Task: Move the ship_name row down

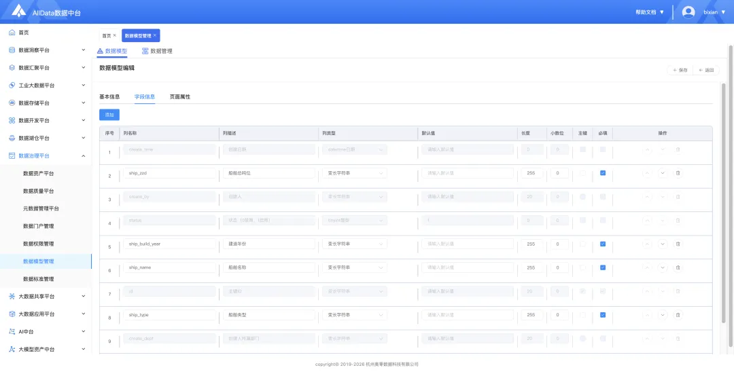Action: 663,267
